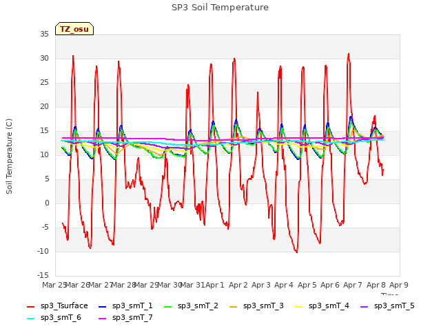Click the red surface peak on Apr 7

349,54
